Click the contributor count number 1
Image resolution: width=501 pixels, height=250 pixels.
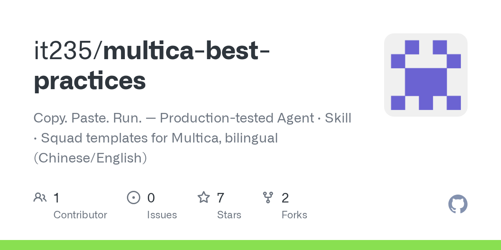[56, 198]
